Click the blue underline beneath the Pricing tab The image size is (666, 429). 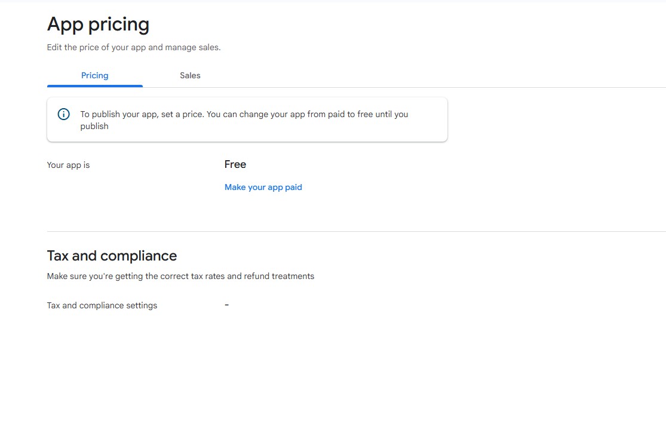[94, 86]
